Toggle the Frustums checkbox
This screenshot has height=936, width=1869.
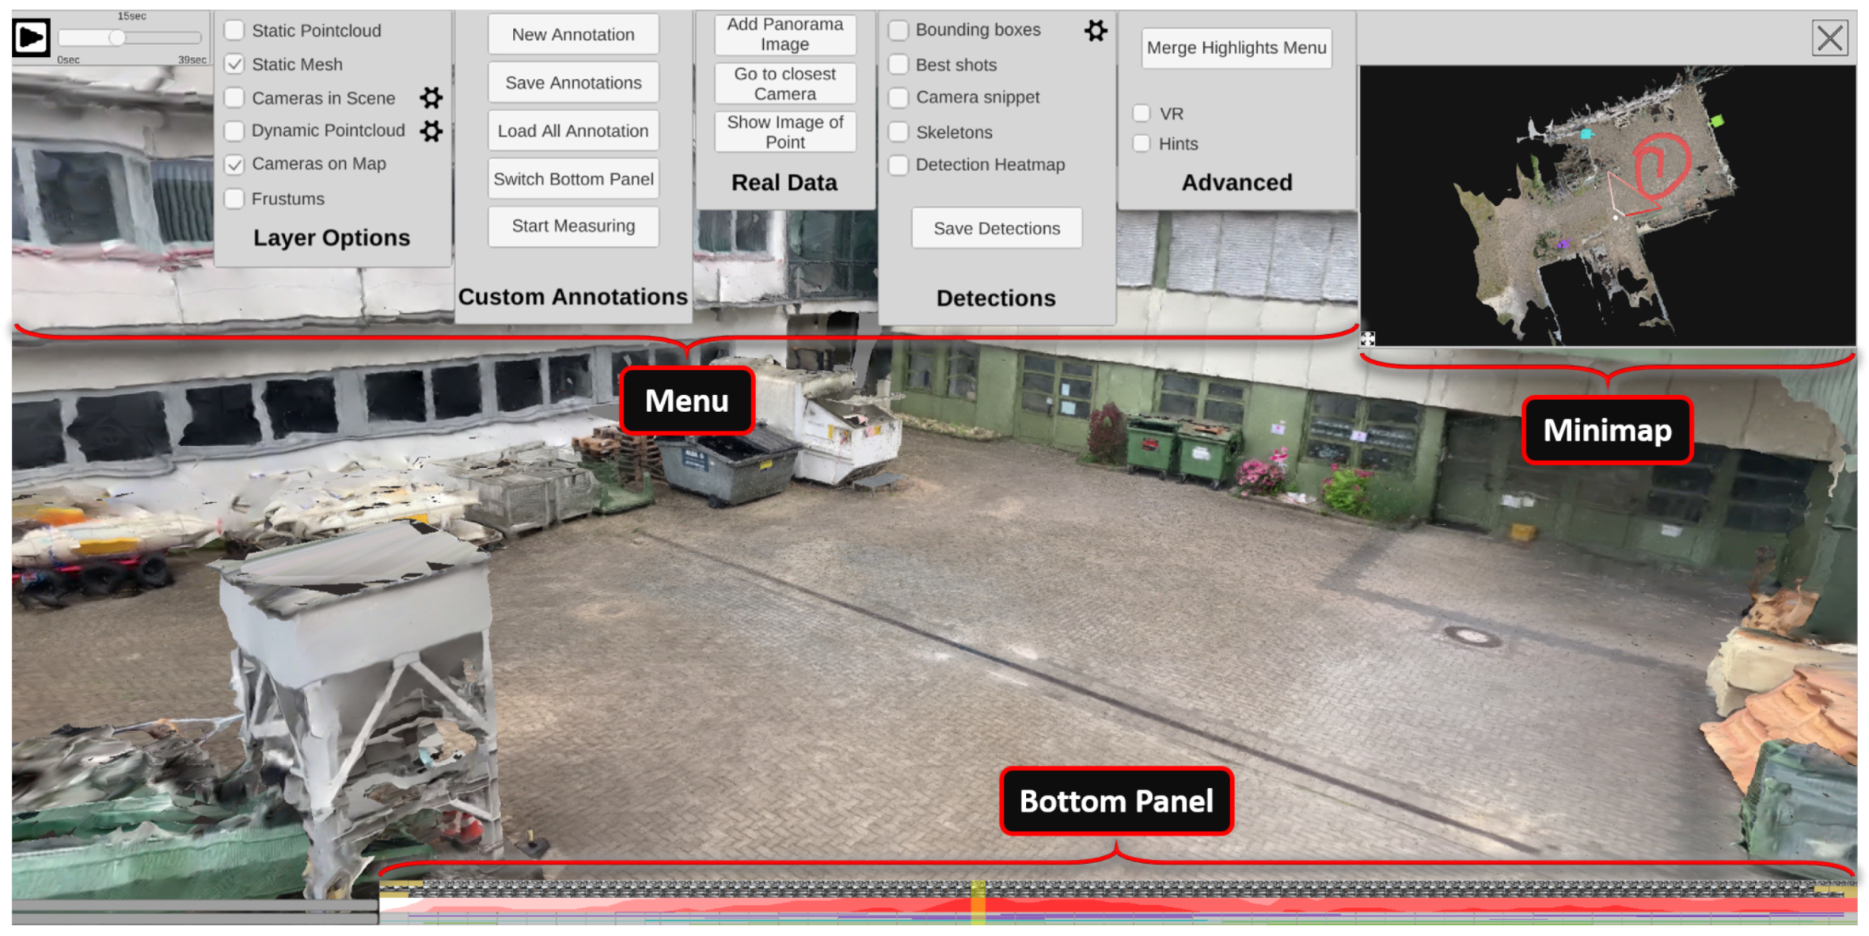point(234,198)
